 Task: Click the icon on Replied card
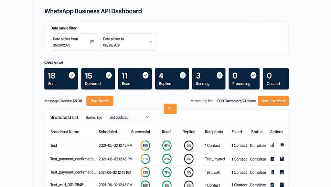(x=183, y=75)
